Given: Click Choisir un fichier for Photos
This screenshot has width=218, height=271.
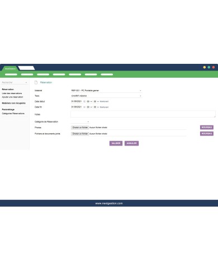Looking at the screenshot, I should coord(80,128).
